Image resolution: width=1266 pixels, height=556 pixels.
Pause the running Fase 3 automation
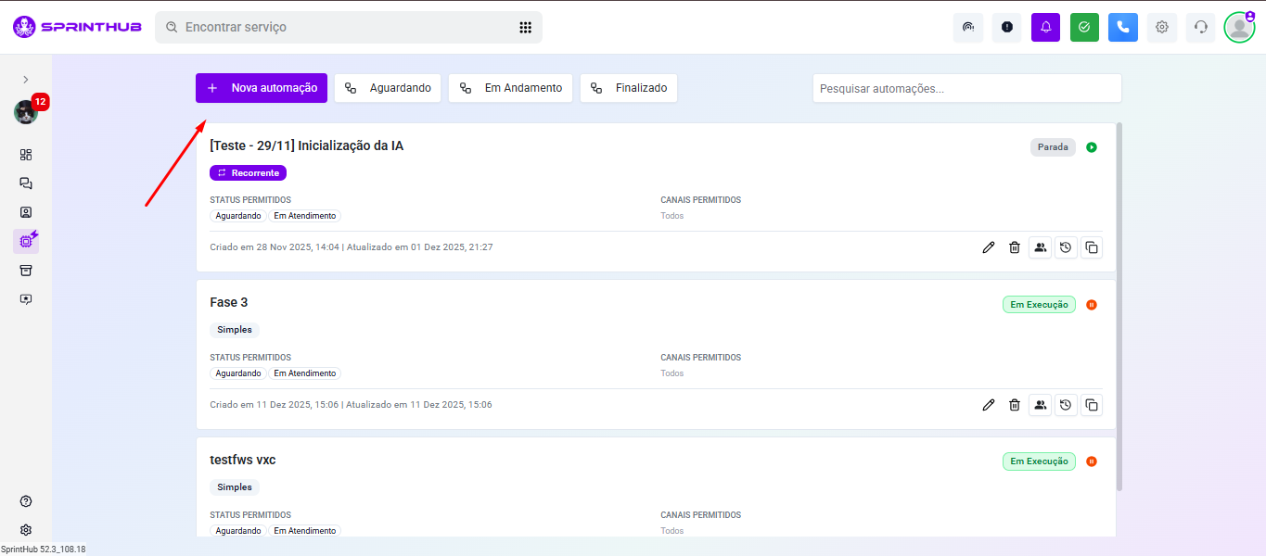coord(1092,305)
